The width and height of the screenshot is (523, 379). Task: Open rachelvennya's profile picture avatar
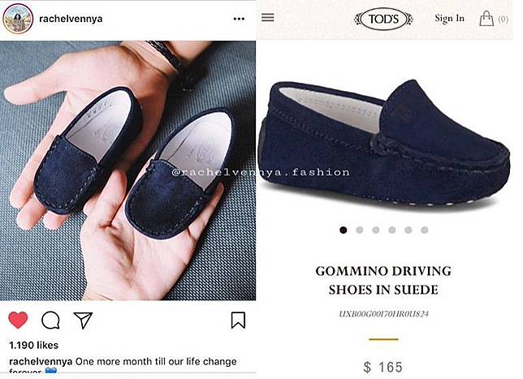pos(19,19)
